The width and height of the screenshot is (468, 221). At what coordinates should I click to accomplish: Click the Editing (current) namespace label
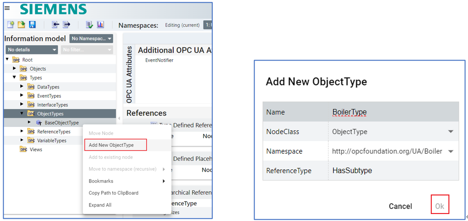click(x=182, y=25)
